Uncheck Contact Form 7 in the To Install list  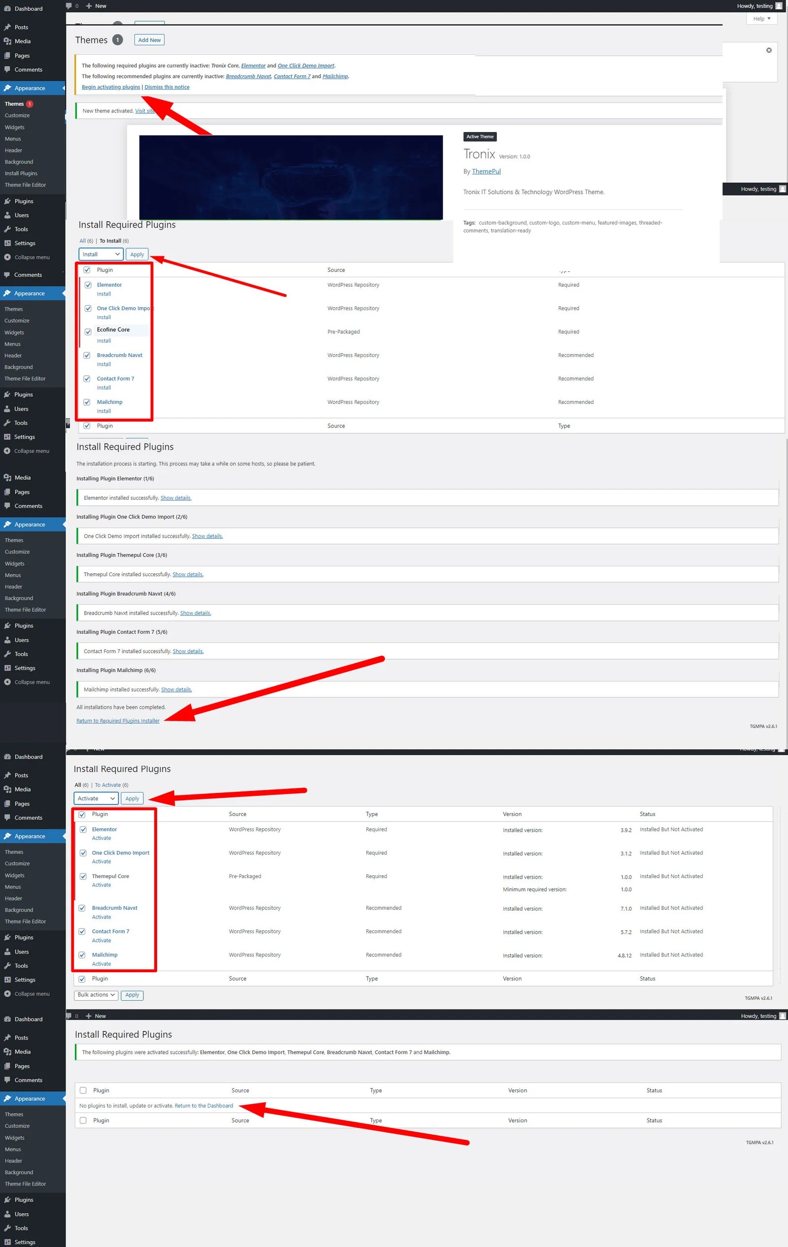coord(87,379)
